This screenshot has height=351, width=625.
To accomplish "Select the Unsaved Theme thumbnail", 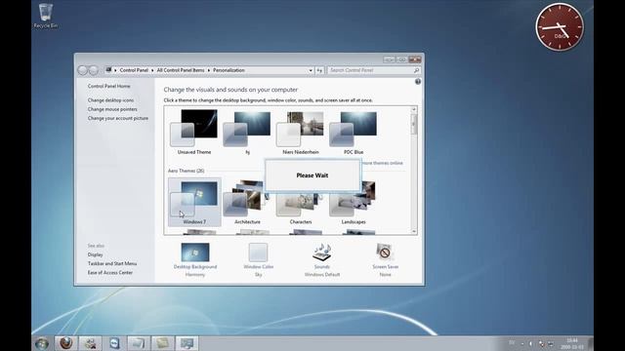I will point(194,133).
